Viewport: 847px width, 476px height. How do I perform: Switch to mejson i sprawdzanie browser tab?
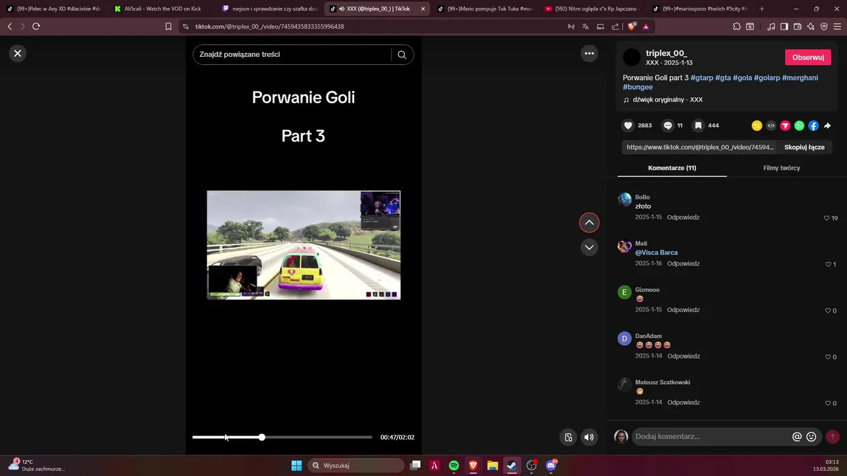click(270, 9)
